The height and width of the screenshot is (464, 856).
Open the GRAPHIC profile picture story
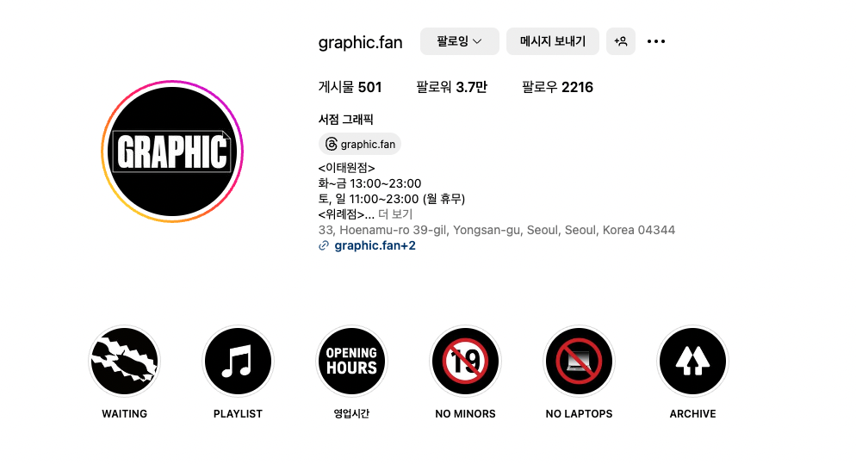[172, 152]
